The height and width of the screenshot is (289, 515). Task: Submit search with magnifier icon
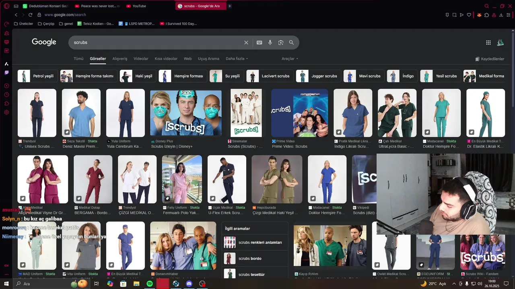point(291,43)
